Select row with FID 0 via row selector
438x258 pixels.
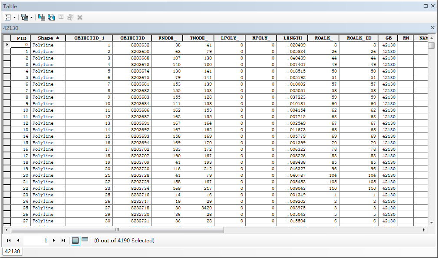7,45
